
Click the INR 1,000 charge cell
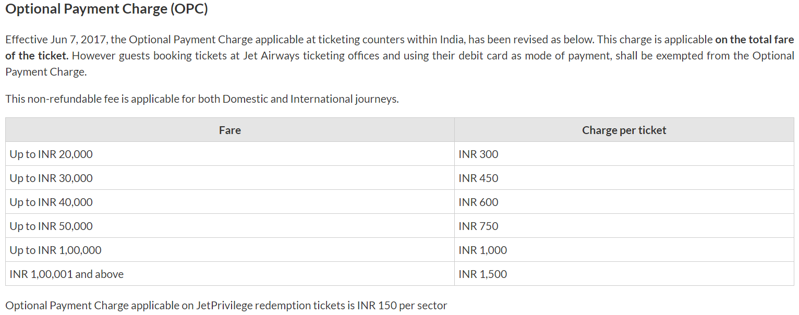coord(482,250)
